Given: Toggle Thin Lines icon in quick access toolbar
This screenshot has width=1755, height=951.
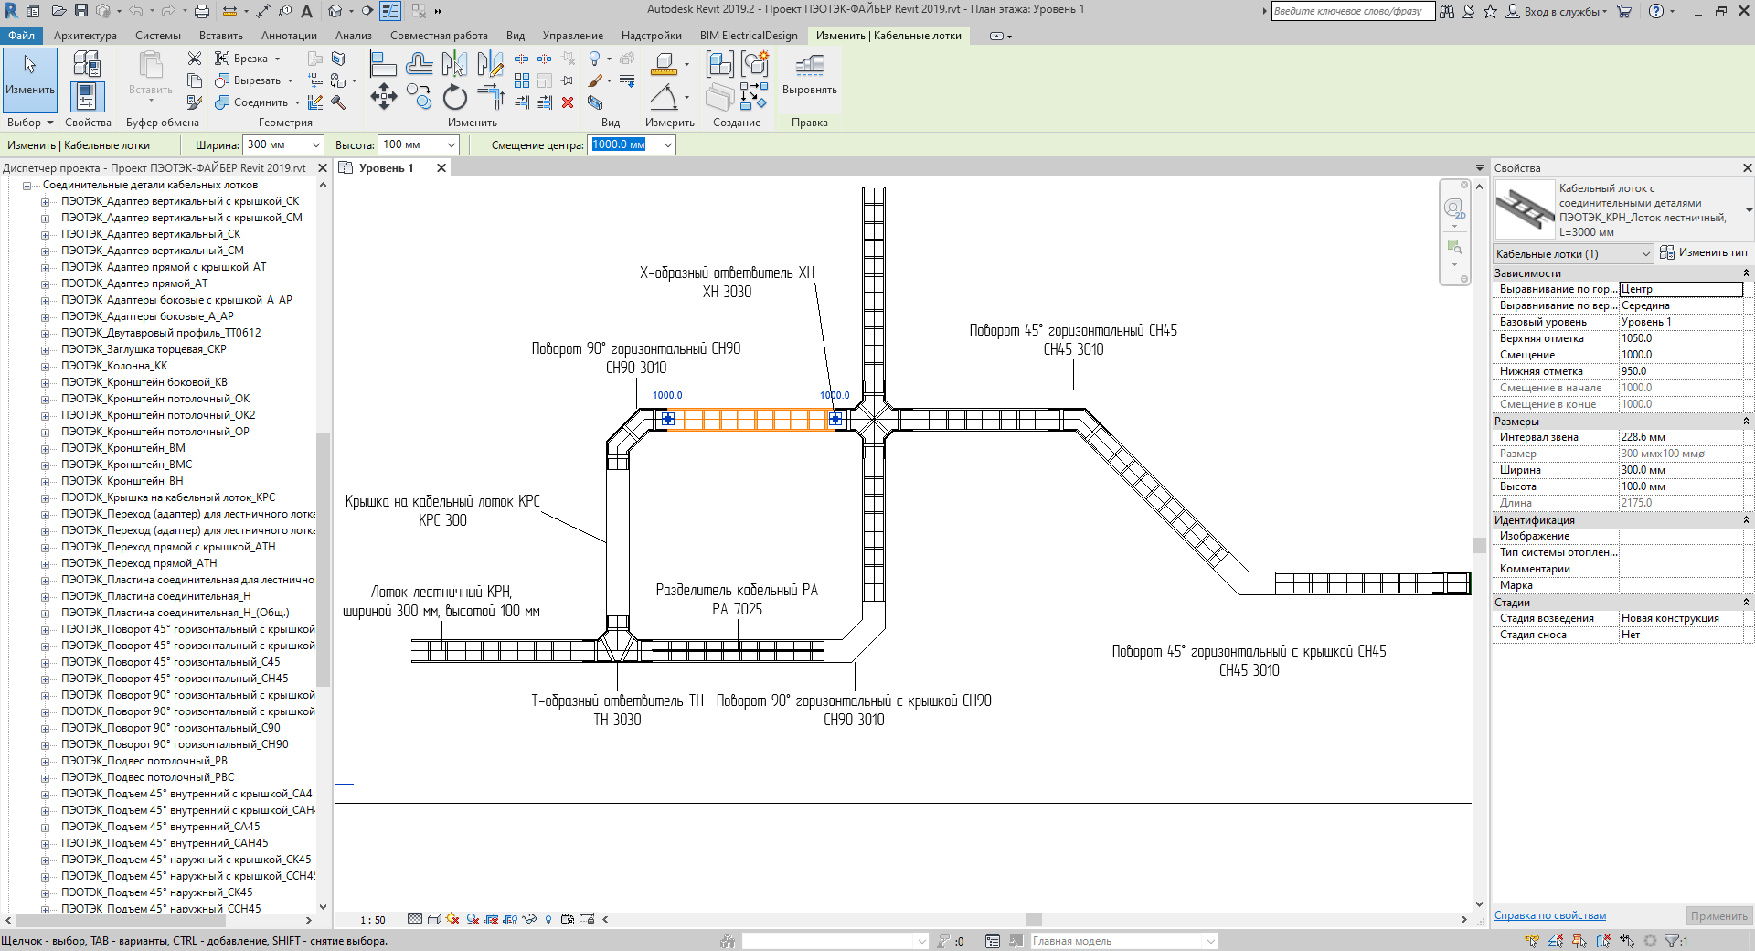Looking at the screenshot, I should tap(390, 11).
